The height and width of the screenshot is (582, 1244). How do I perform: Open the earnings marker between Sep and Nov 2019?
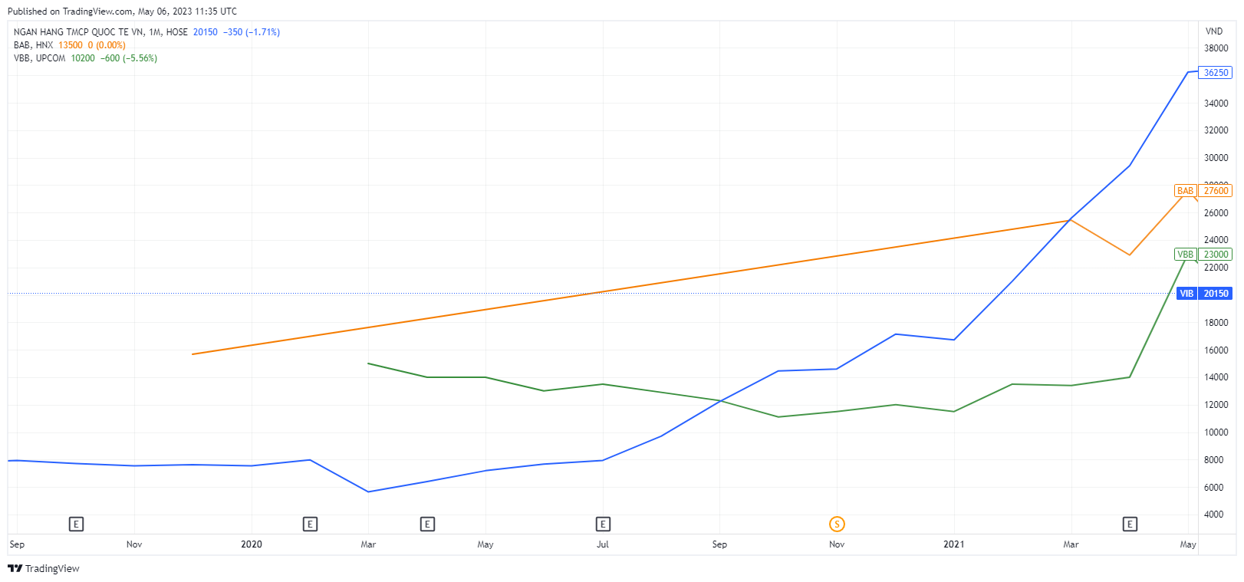coord(76,524)
